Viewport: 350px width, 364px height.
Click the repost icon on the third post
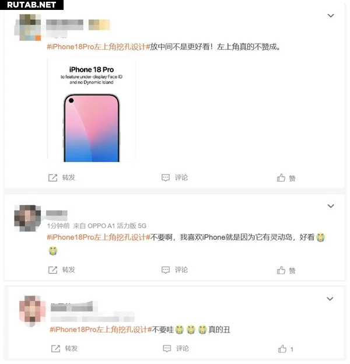coord(55,349)
